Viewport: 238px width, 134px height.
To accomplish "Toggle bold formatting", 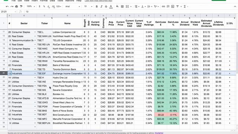I will (x=97, y=7).
